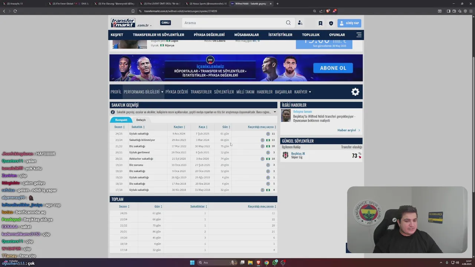475x267 pixels.
Task: Click the volume icon in the system tray
Action: (457, 263)
